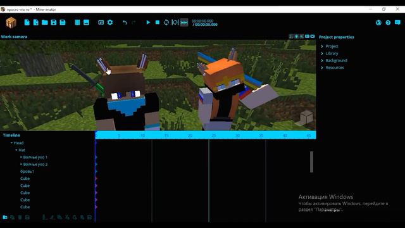Expand the Project section
The width and height of the screenshot is (405, 228).
[322, 46]
